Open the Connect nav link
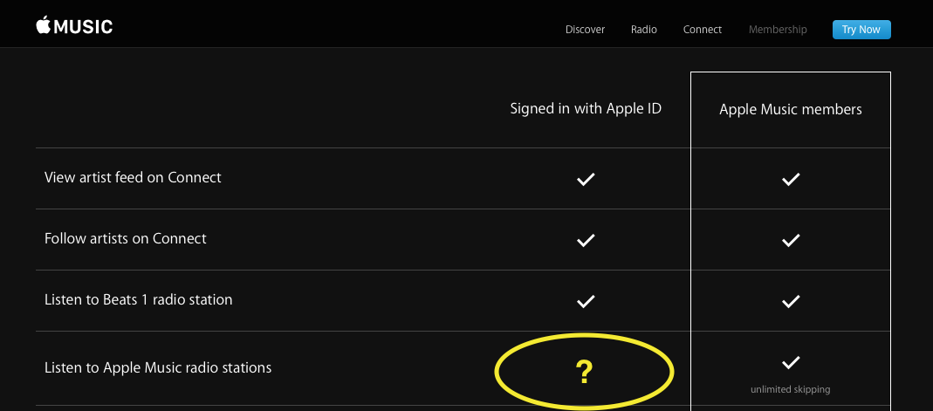This screenshot has height=411, width=933. tap(702, 29)
